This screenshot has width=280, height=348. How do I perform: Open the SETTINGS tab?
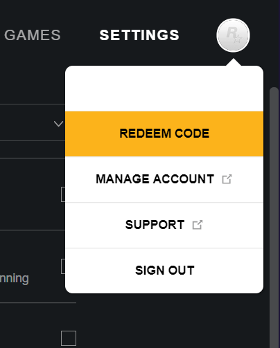click(139, 35)
